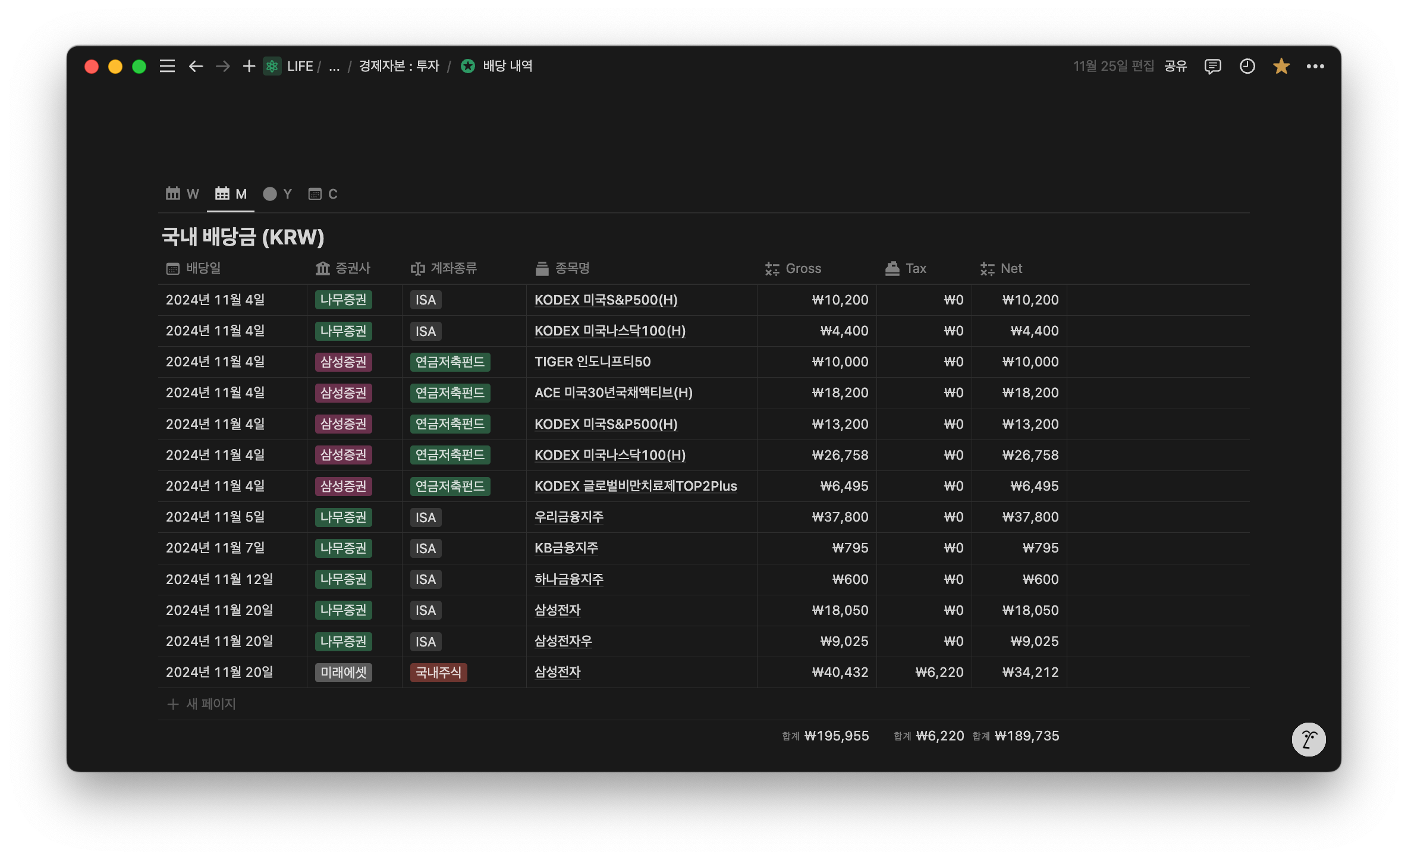Toggle the favorite star icon

tap(1281, 66)
